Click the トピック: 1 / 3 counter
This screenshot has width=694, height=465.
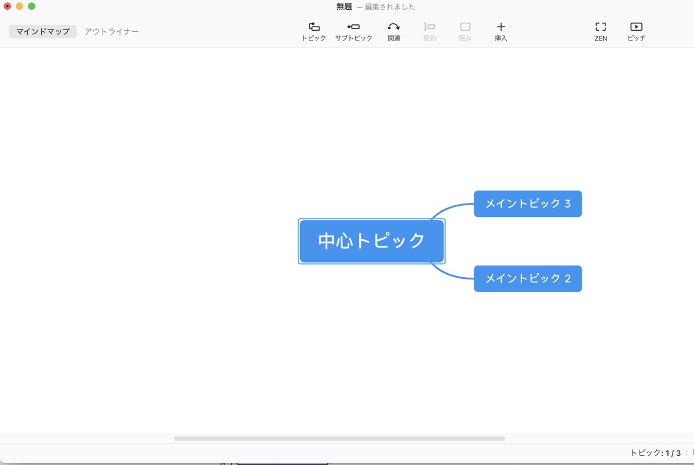(655, 453)
